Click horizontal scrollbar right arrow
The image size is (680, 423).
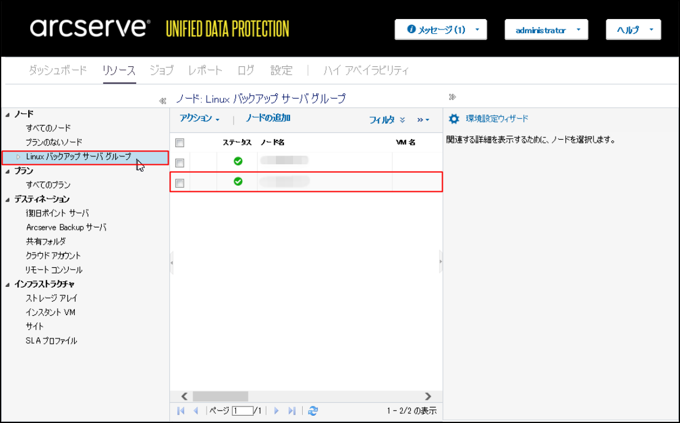(428, 396)
